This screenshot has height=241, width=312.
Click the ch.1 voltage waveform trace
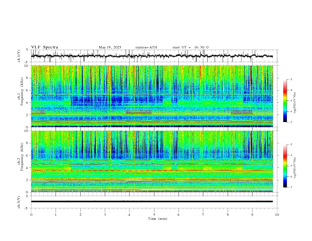[152, 56]
